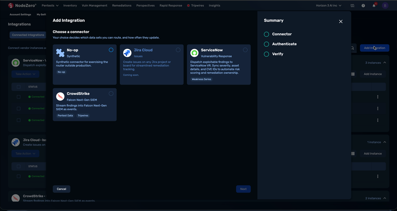Collapse the 3 instances ServiceNow section

(385, 63)
